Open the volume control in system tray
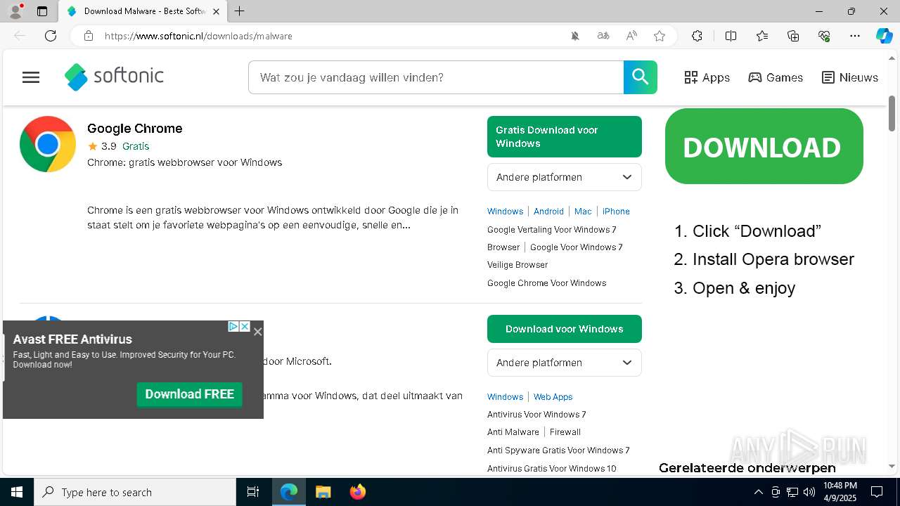 pyautogui.click(x=809, y=492)
